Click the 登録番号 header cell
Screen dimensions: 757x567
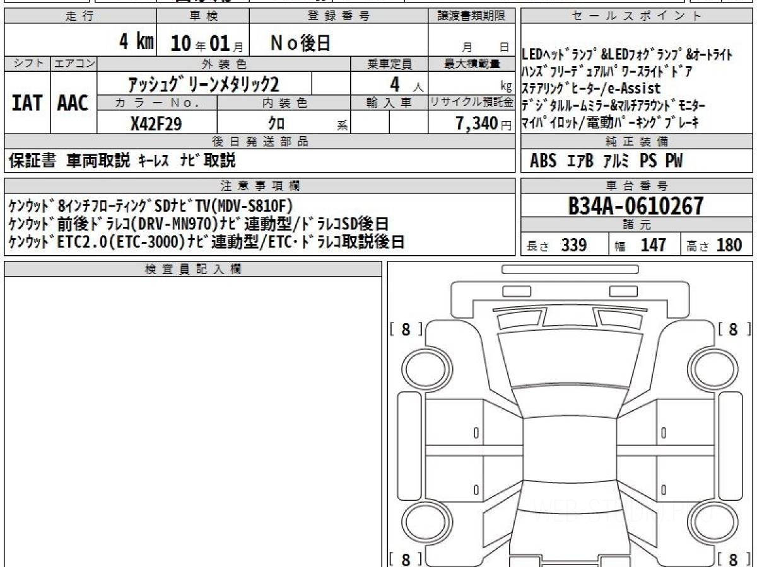339,16
